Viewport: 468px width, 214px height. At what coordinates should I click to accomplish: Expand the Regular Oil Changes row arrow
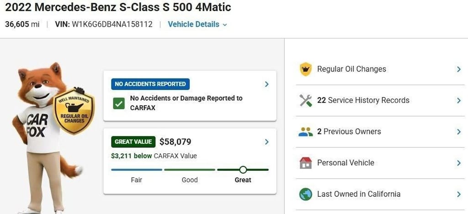click(459, 69)
